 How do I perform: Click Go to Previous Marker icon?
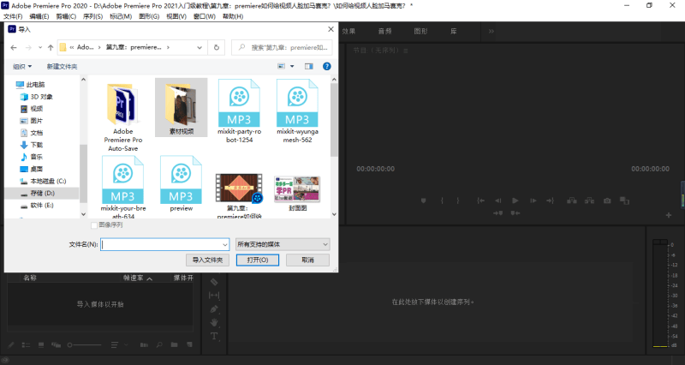pyautogui.click(x=515, y=212)
